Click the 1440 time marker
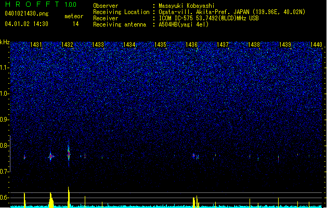This screenshot has width=327, height=208. 316,45
